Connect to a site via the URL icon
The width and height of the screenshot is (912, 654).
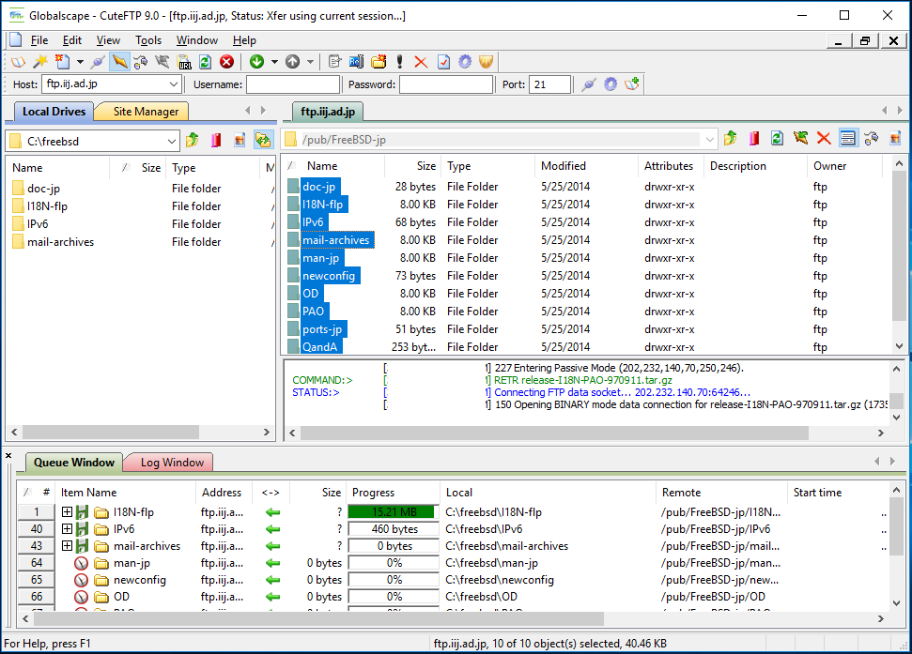tap(185, 62)
